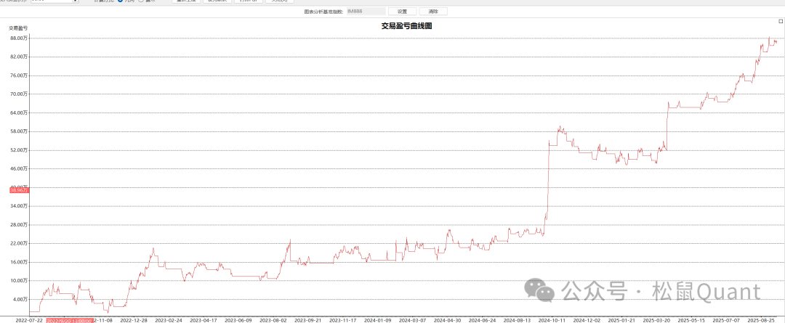Click the 2025-08-25 date label on X axis

[766, 319]
